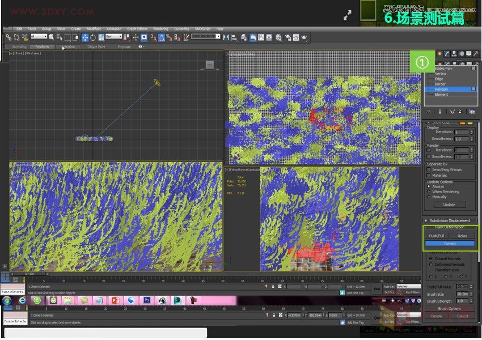The width and height of the screenshot is (482, 340).
Task: Enable the Snaps Toggle icon
Action: (152, 38)
